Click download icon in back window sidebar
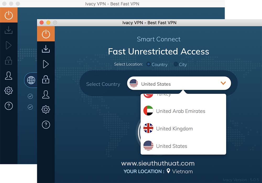 9,30
